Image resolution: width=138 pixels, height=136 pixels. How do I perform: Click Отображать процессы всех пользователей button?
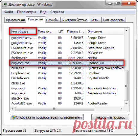coord(47,117)
